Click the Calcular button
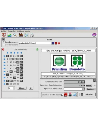The width and height of the screenshot is (98, 126). point(87,94)
